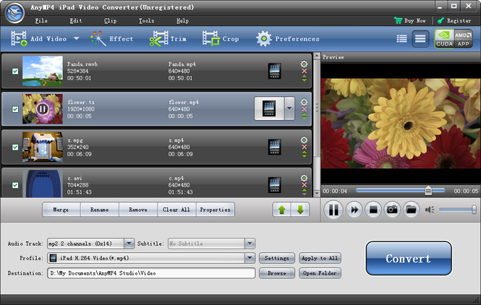Open the snapshot folder

click(411, 210)
